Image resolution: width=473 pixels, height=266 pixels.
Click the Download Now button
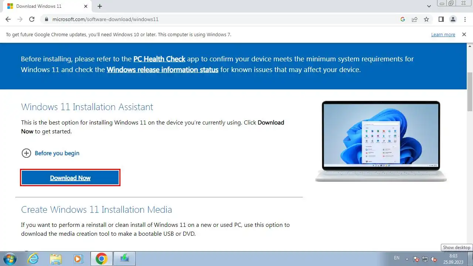(x=70, y=178)
